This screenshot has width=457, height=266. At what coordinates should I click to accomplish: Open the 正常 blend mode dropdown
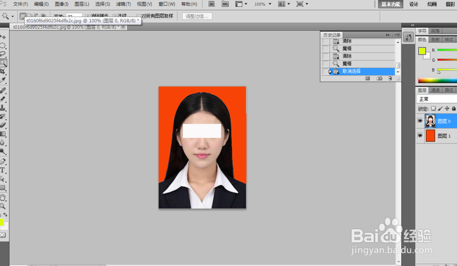[x=436, y=99]
